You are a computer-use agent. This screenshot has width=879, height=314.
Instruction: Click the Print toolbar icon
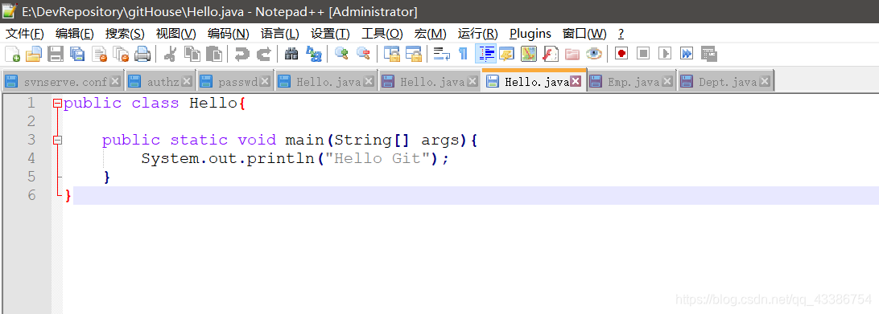coord(142,54)
